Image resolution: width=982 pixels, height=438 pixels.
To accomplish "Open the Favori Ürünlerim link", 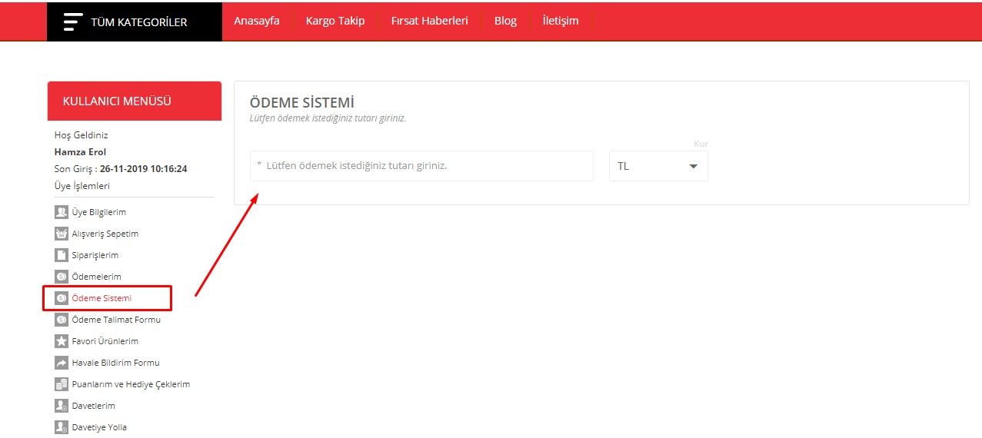I will [x=105, y=341].
